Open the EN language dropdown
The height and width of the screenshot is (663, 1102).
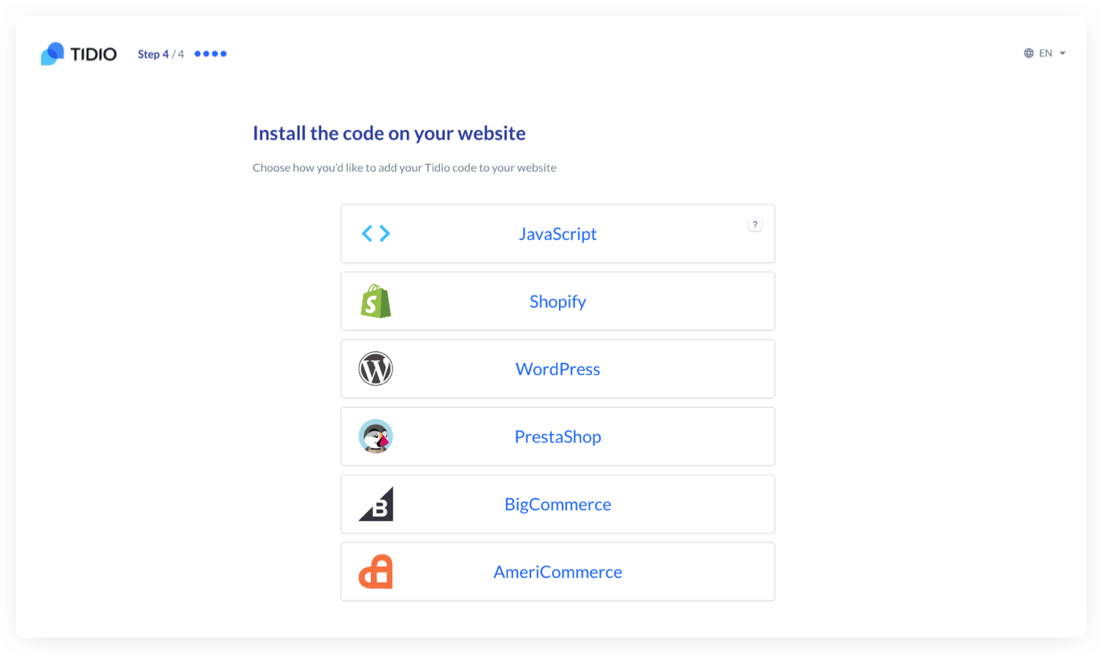[1046, 53]
